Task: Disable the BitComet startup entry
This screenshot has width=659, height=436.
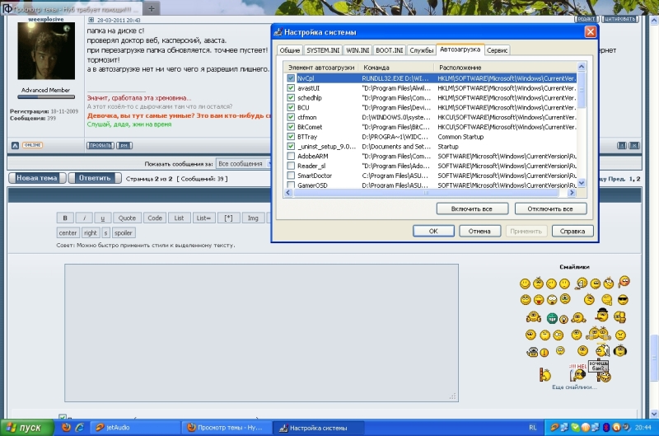Action: [291, 127]
